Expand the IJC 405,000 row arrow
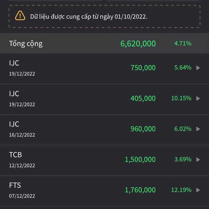 point(198,98)
